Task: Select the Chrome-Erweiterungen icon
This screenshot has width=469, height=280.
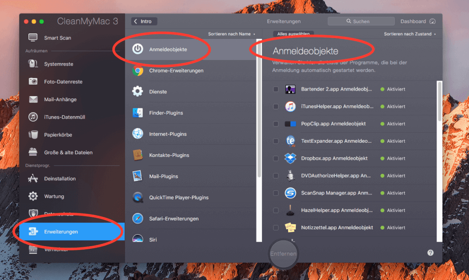Action: (137, 70)
